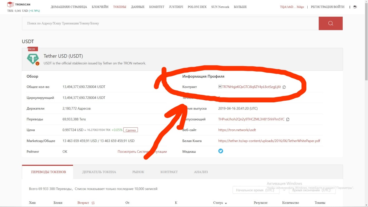This screenshot has width=368, height=207.
Task: Click the TRC20 badge
Action: tap(32, 49)
